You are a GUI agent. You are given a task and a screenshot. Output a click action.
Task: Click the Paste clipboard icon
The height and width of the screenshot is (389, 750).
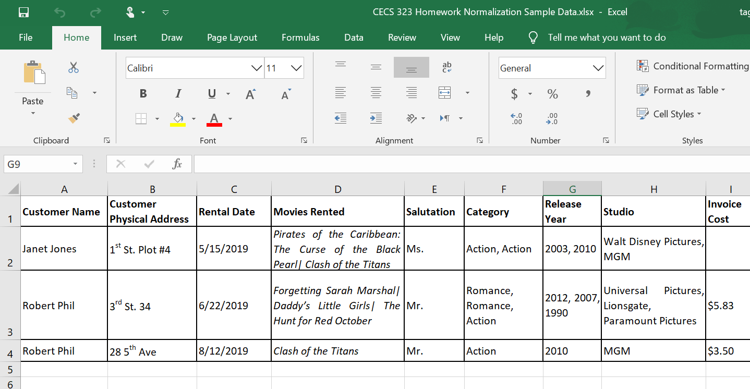pos(33,72)
